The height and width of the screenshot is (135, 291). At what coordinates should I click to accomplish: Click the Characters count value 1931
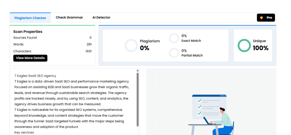click(88, 51)
